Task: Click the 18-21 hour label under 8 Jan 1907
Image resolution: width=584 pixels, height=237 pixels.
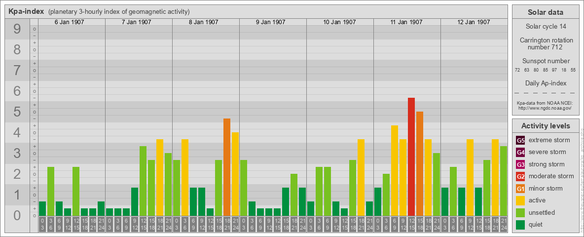Action: click(227, 224)
